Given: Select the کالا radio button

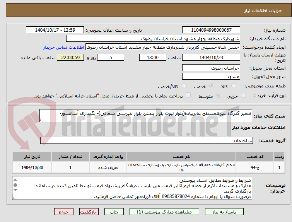Looking at the screenshot, I should [x=234, y=86].
